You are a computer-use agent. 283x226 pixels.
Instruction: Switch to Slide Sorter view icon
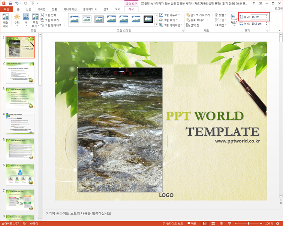(x=213, y=223)
